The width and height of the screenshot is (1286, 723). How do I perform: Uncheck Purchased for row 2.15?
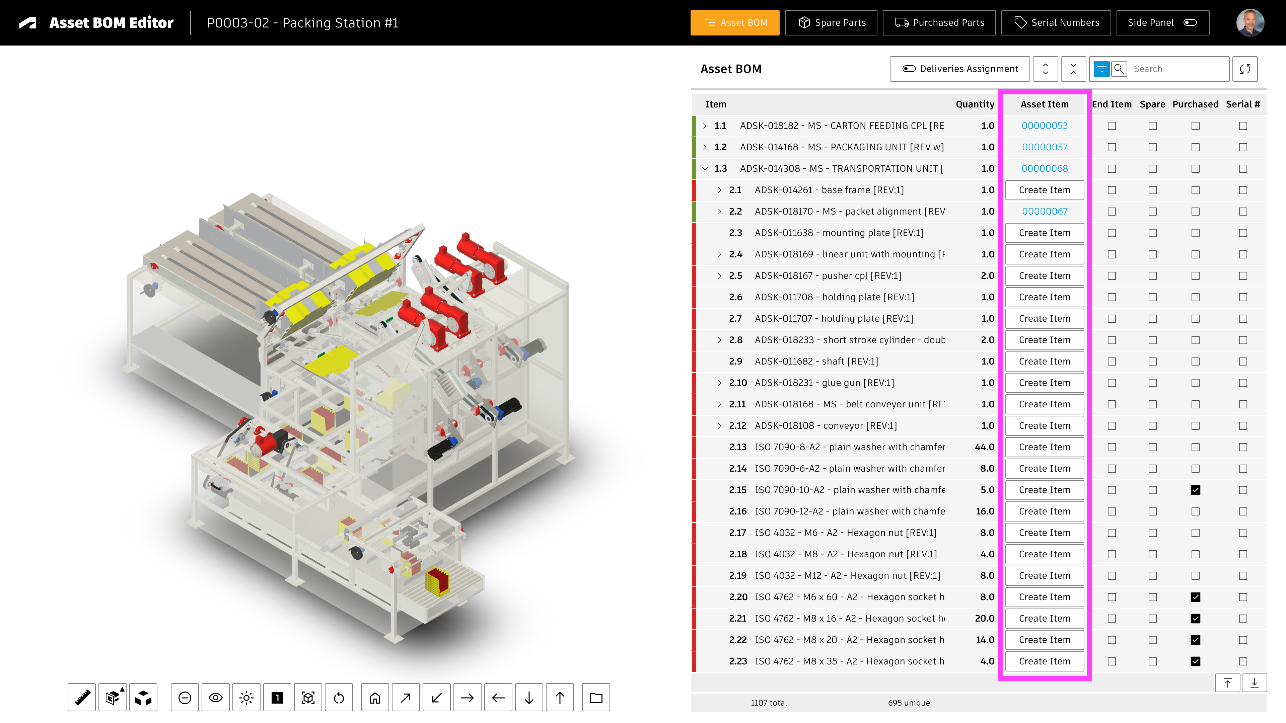(x=1195, y=490)
